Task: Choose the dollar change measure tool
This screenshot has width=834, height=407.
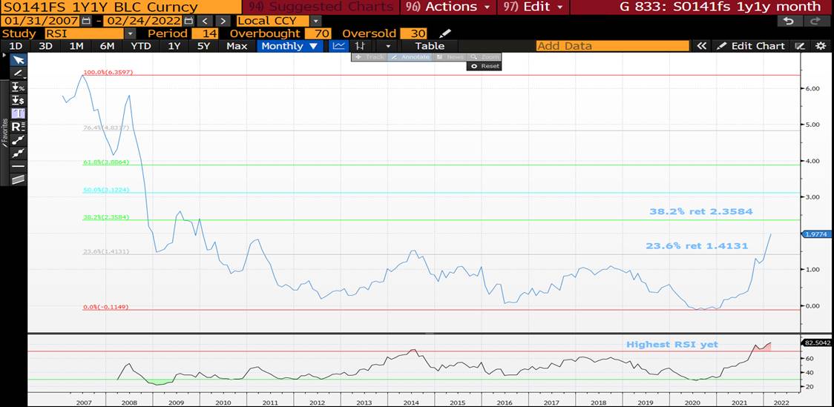Action: 19,100
